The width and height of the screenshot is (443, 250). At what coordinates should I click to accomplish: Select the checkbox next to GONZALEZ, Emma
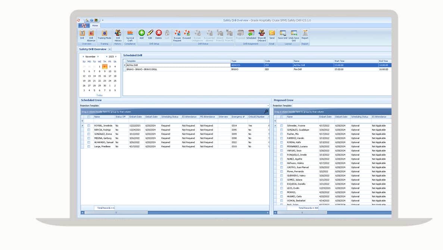tap(88, 134)
